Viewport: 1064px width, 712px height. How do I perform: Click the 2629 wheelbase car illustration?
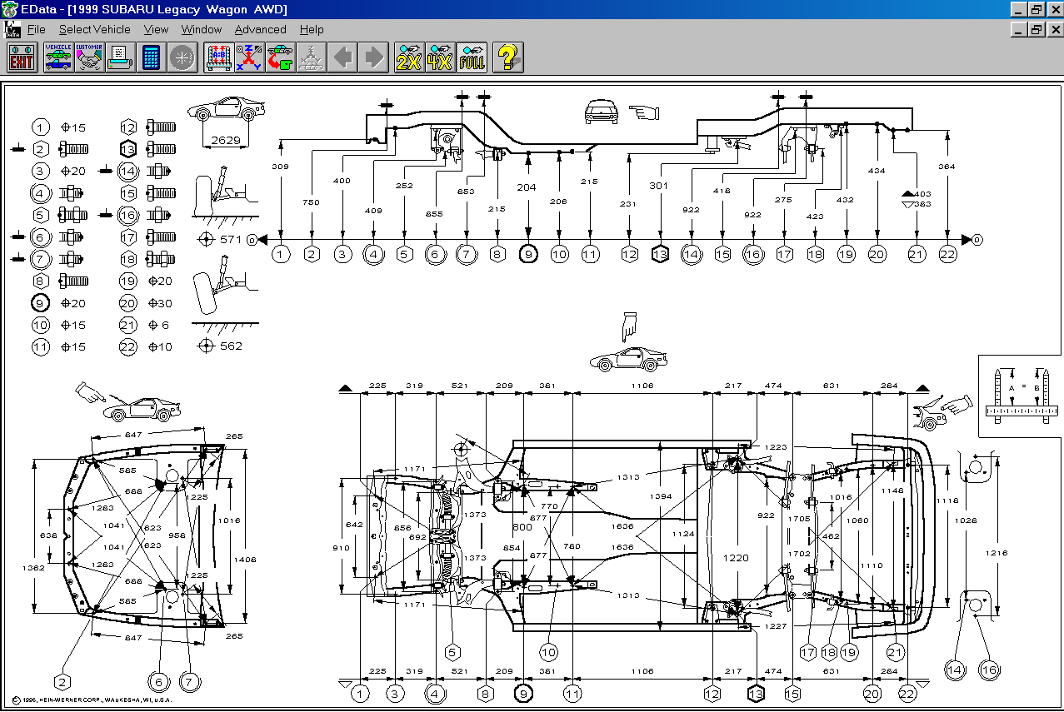[x=225, y=109]
